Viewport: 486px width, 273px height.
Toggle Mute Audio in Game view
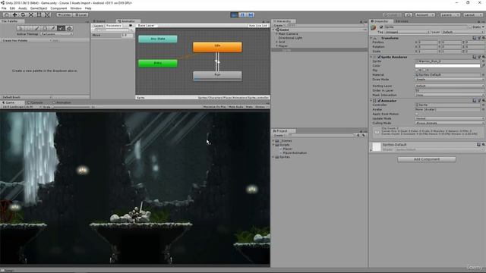pyautogui.click(x=236, y=107)
